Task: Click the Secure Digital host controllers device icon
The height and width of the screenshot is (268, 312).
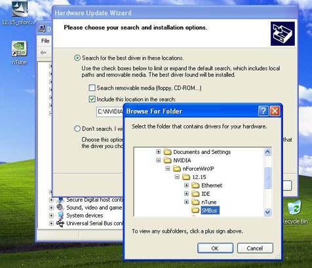Action: point(60,200)
